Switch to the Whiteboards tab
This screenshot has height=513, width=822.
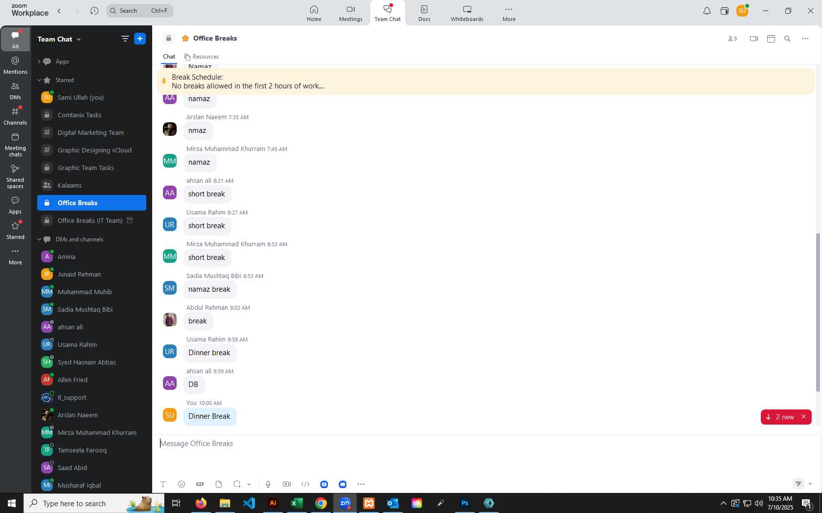point(467,13)
